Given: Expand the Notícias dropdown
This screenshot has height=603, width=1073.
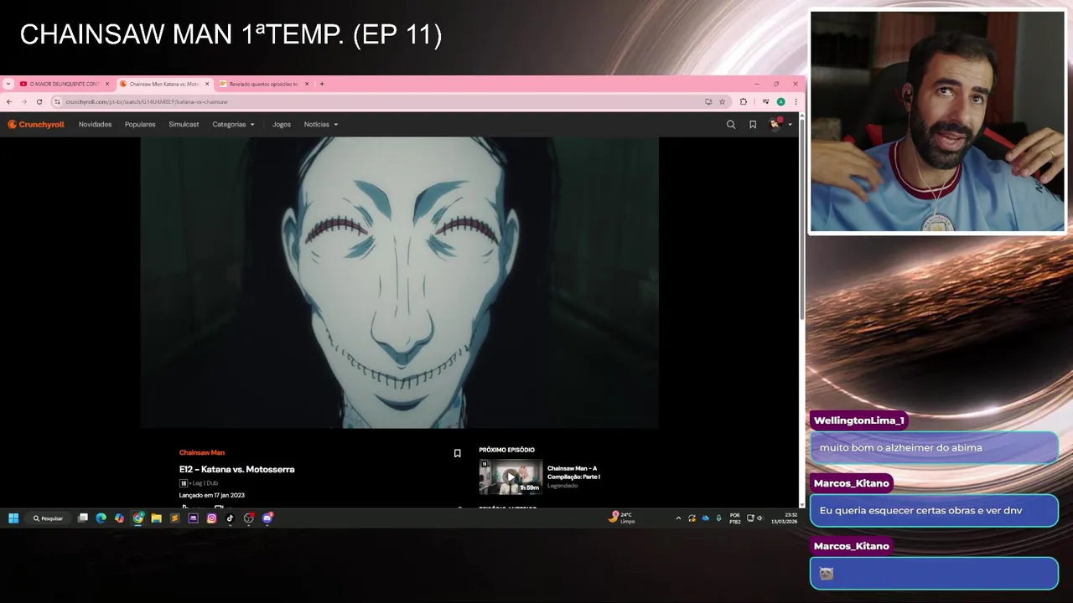Looking at the screenshot, I should pos(321,125).
